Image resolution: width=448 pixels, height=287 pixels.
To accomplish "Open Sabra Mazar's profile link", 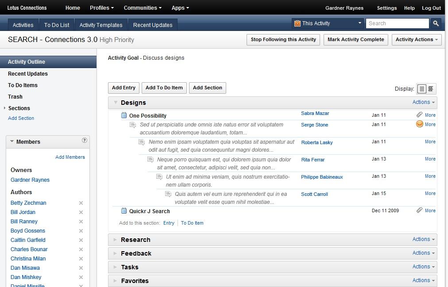I will [x=315, y=113].
